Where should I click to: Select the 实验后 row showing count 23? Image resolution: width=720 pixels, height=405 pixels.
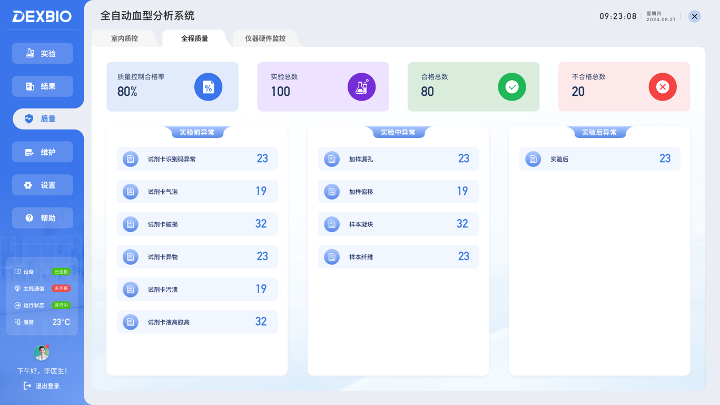click(599, 159)
